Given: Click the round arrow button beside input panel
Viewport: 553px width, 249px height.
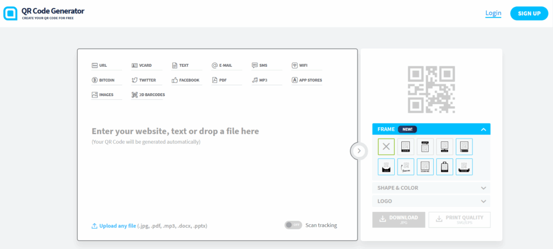Looking at the screenshot, I should click(x=359, y=151).
